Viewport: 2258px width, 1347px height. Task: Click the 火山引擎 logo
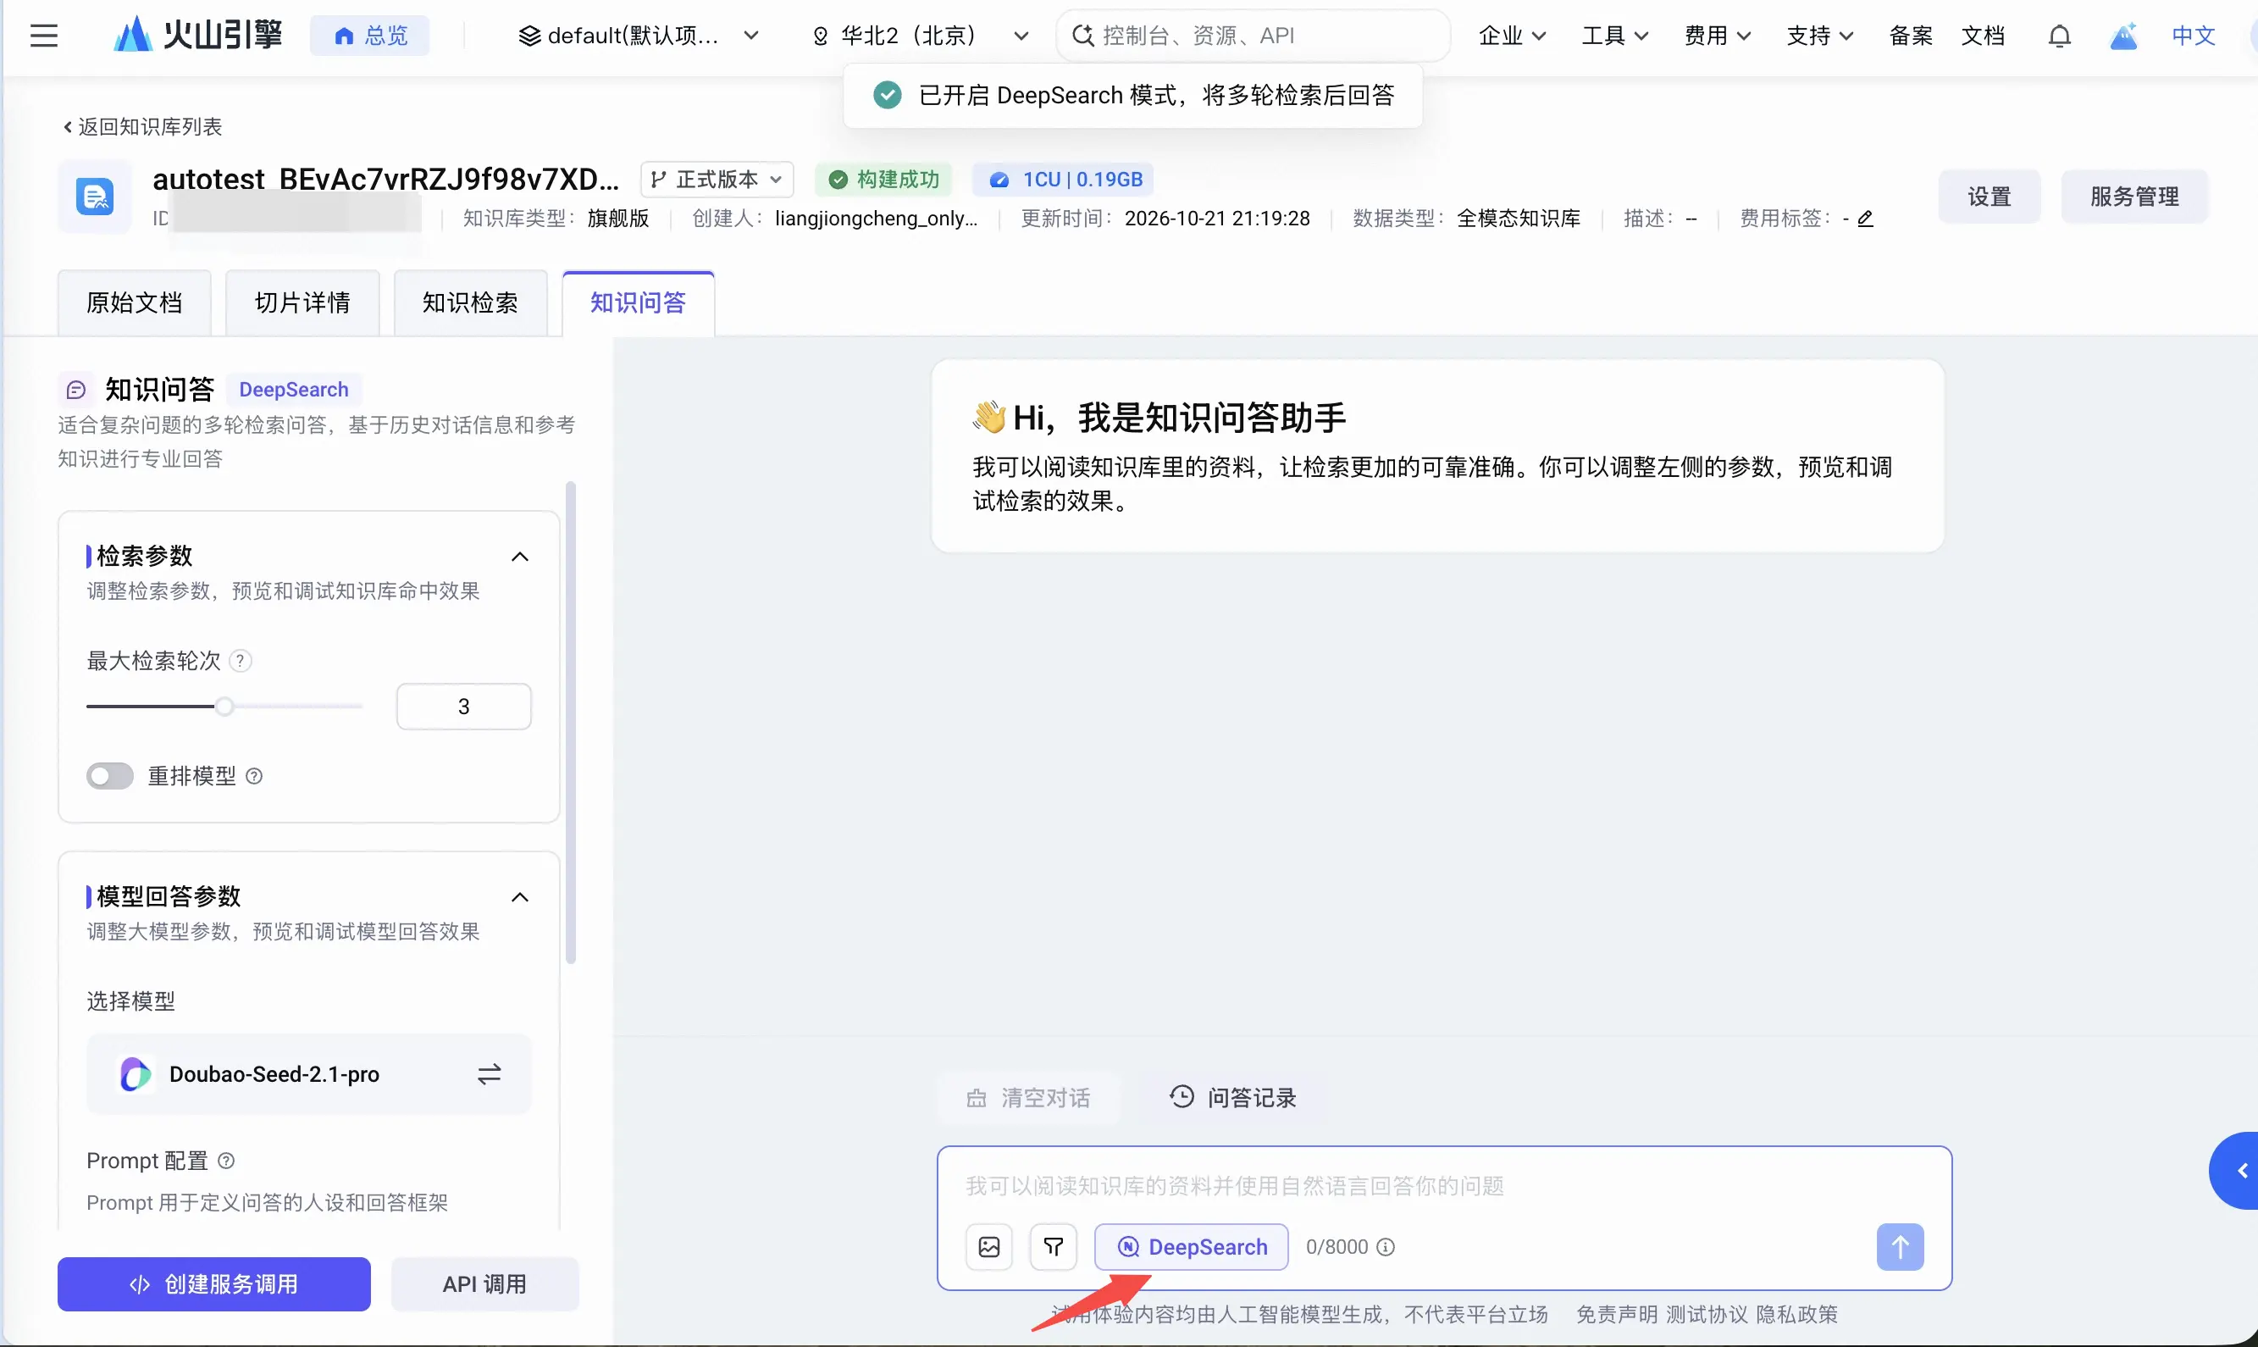pos(198,36)
